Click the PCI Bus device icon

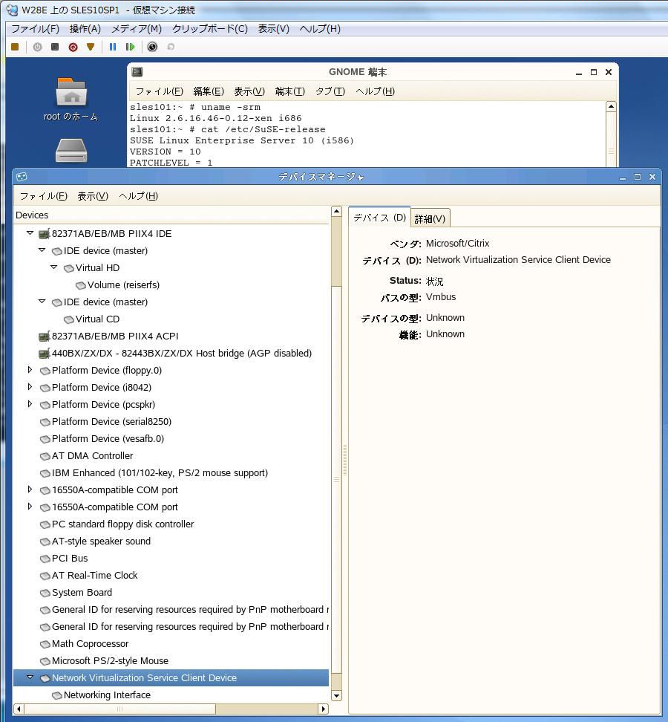(45, 559)
